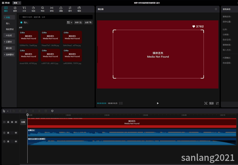Hide the main video track with eye icon
Screen dimensions: 238x165
12,122
